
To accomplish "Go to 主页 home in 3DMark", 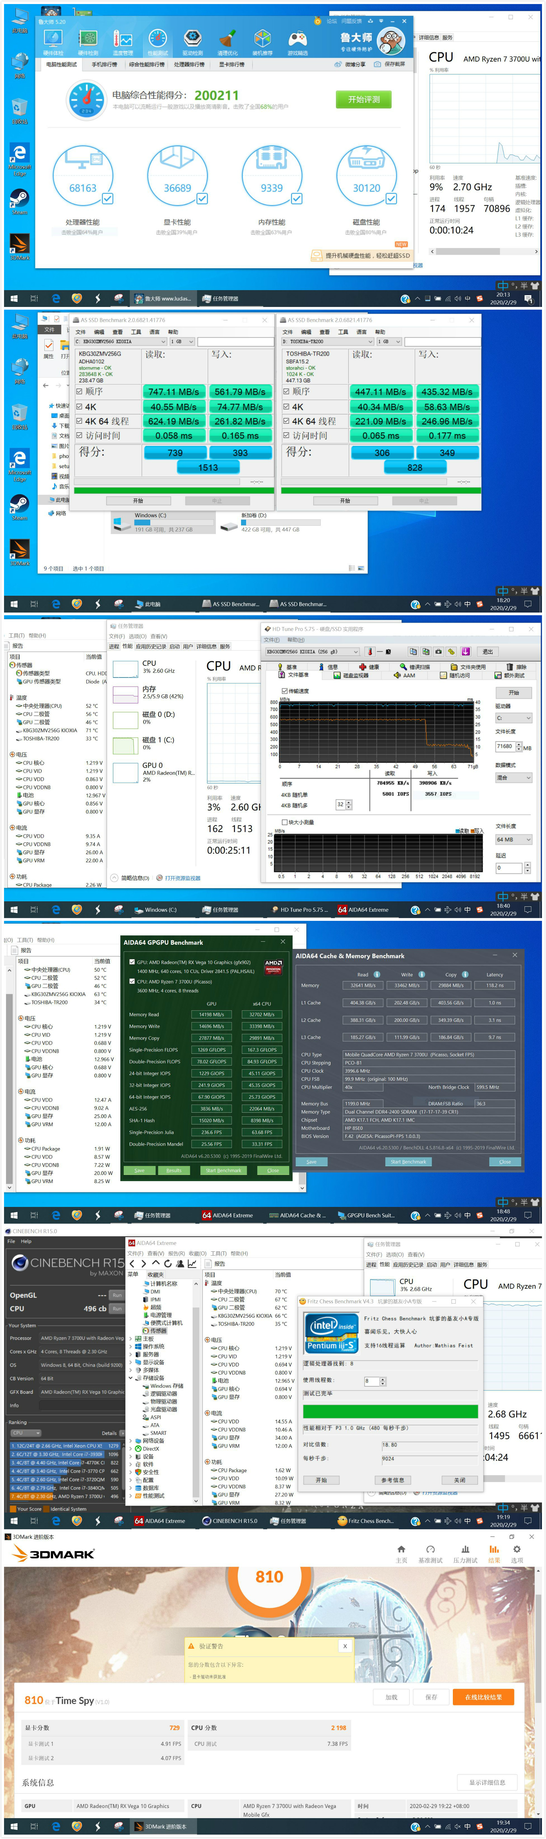I will tap(401, 1554).
